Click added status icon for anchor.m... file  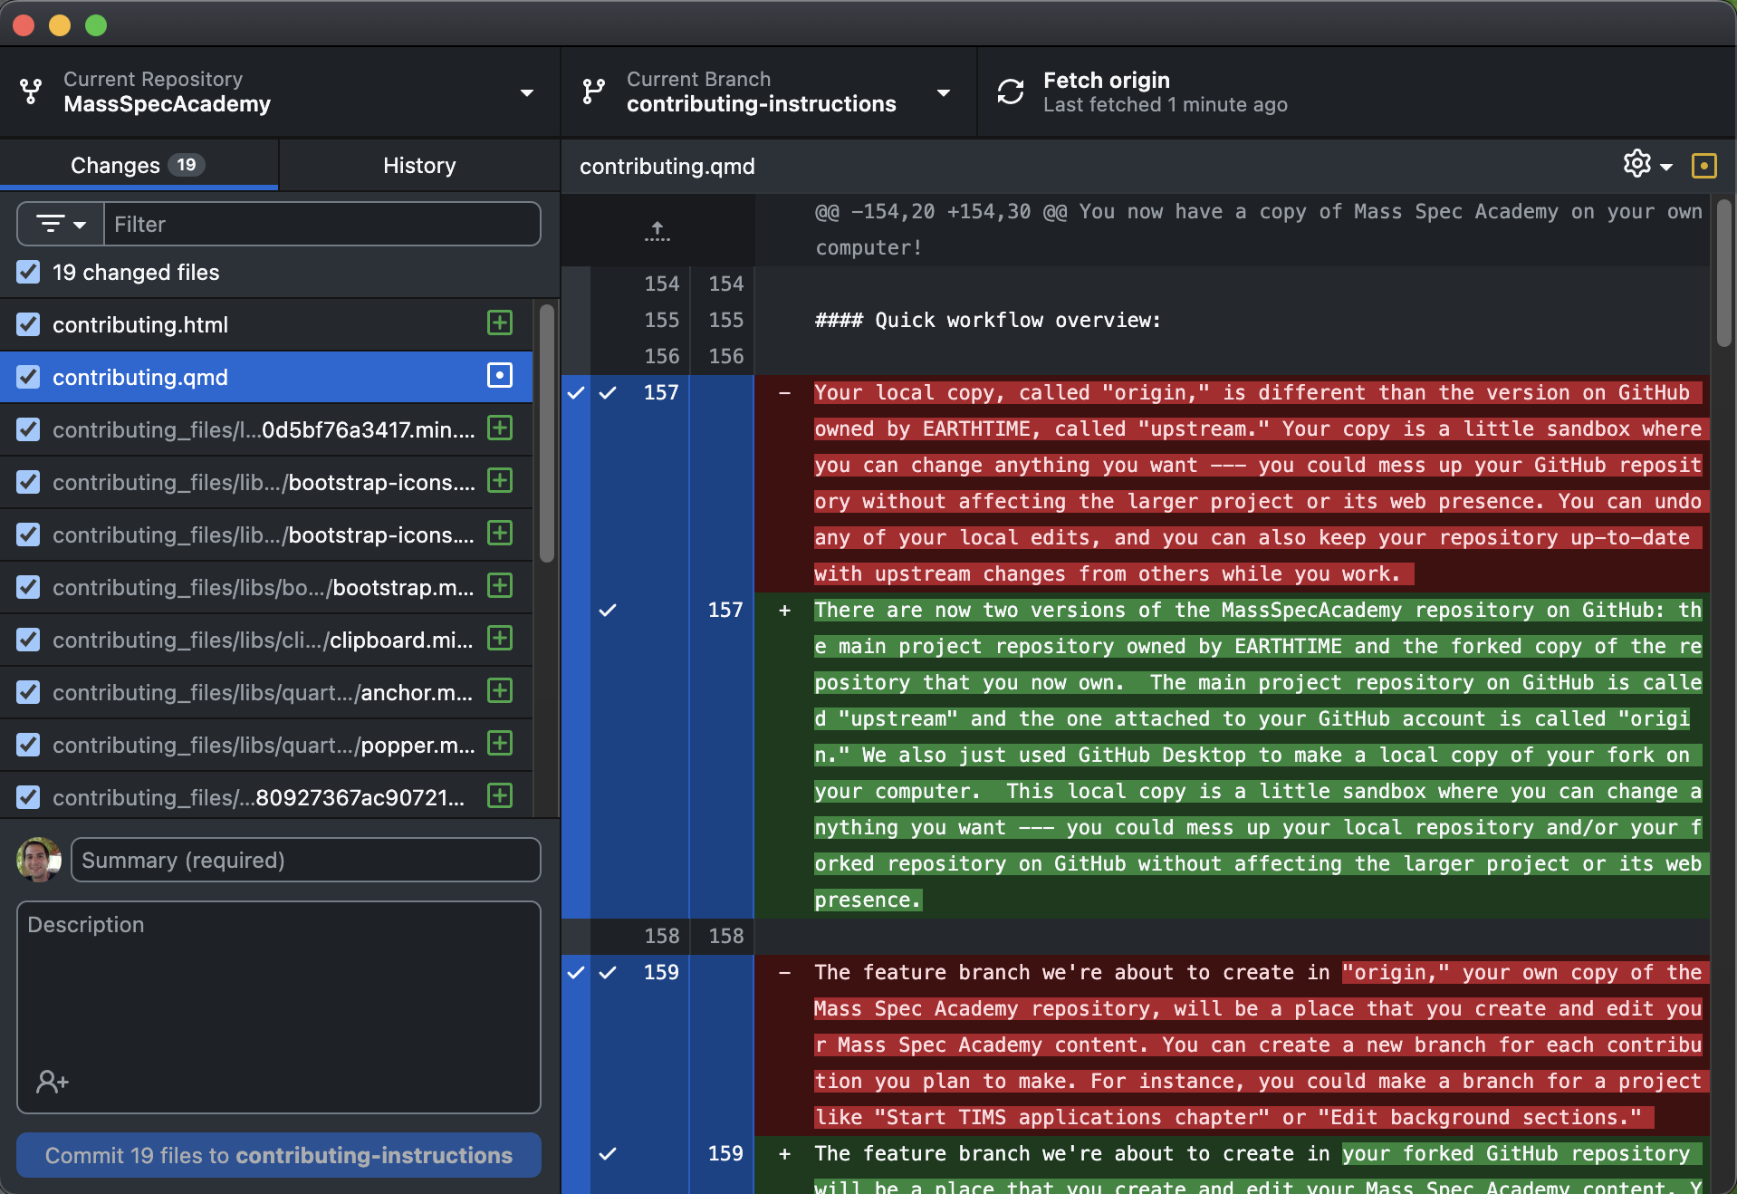[500, 690]
